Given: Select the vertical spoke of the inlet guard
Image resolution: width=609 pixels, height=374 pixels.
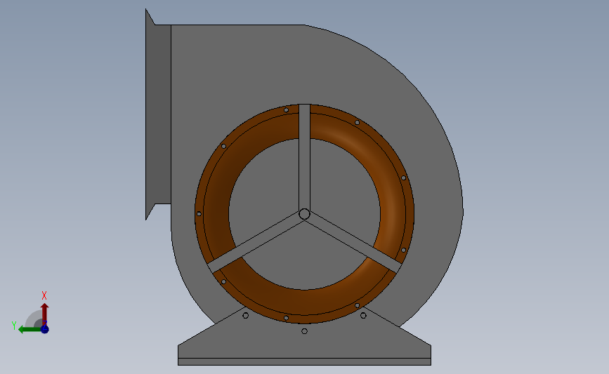Looking at the screenshot, I should pos(305,157).
